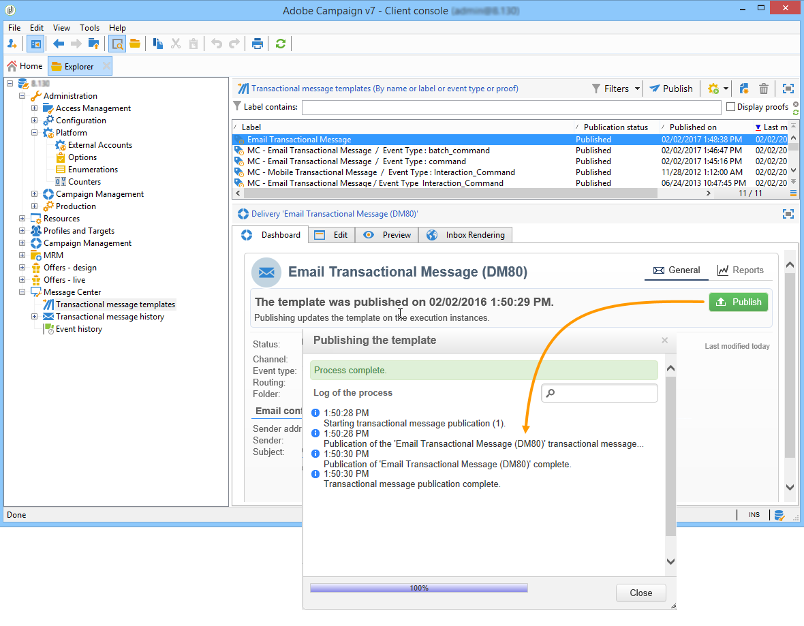
Task: Click the maximize list panel icon
Action: (x=788, y=89)
